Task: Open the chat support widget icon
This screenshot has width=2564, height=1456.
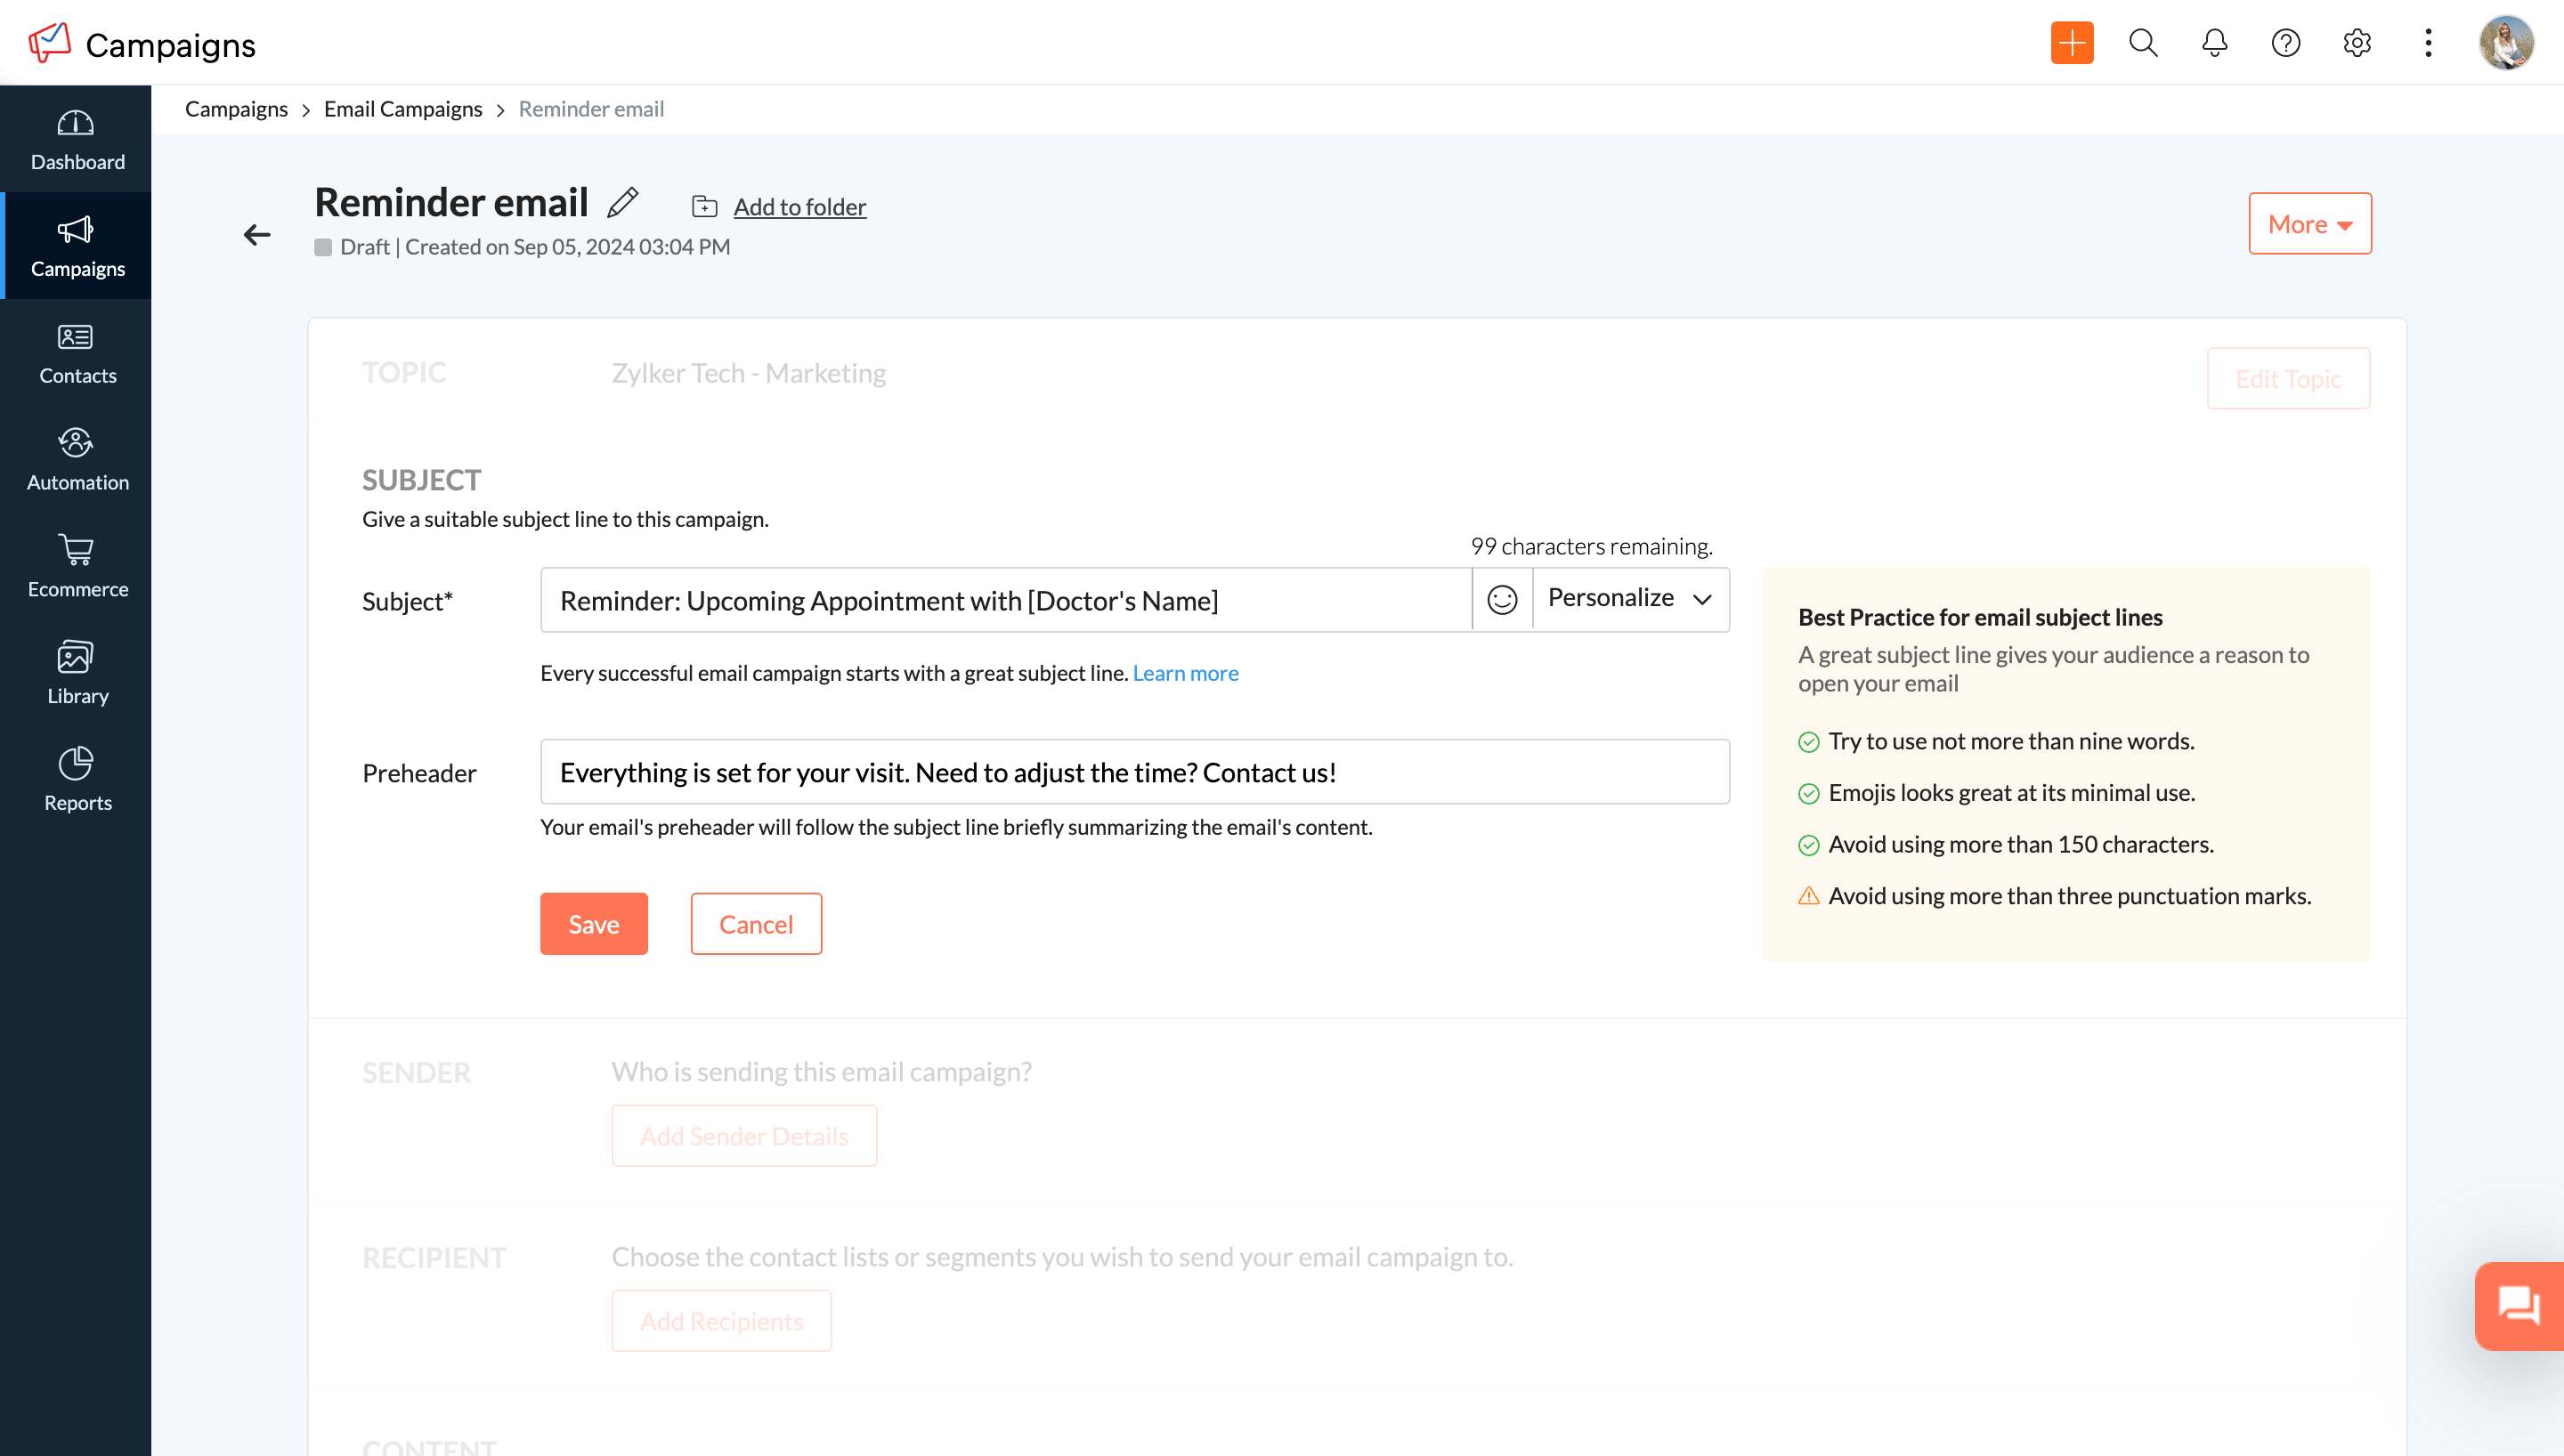Action: (2518, 1305)
